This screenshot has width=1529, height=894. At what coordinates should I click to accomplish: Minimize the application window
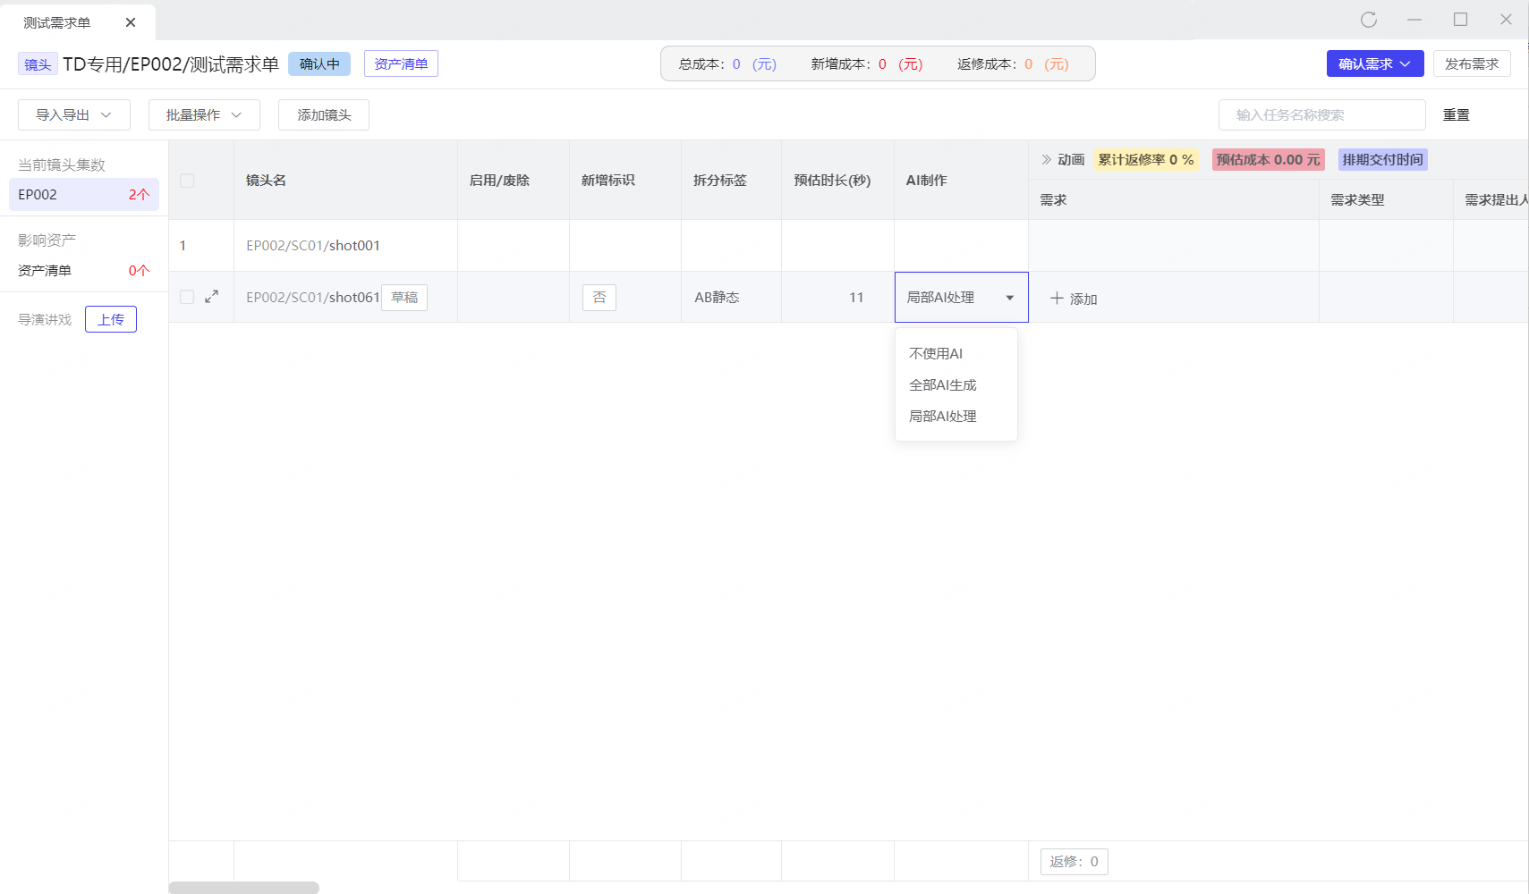point(1414,20)
